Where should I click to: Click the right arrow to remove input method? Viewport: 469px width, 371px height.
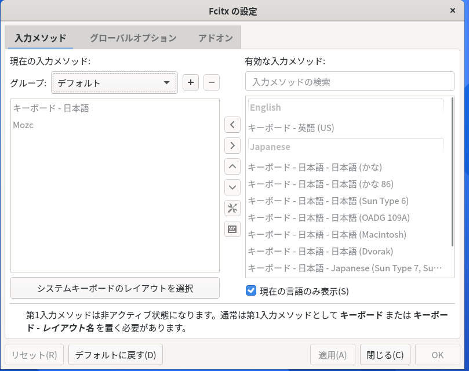click(232, 146)
